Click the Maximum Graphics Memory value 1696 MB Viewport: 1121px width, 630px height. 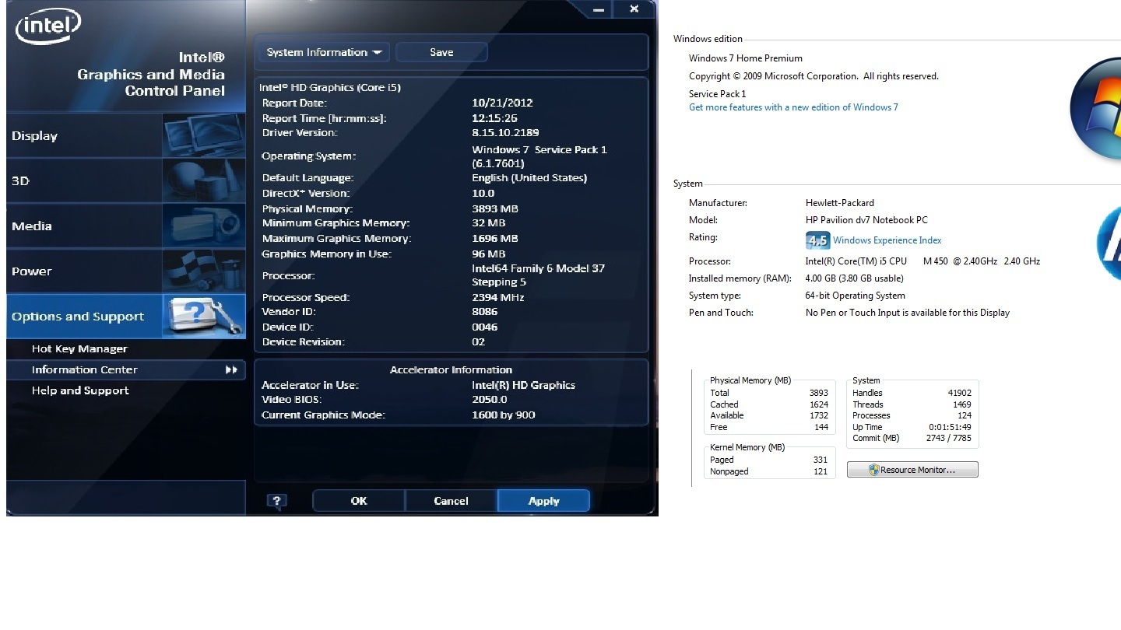pos(495,238)
